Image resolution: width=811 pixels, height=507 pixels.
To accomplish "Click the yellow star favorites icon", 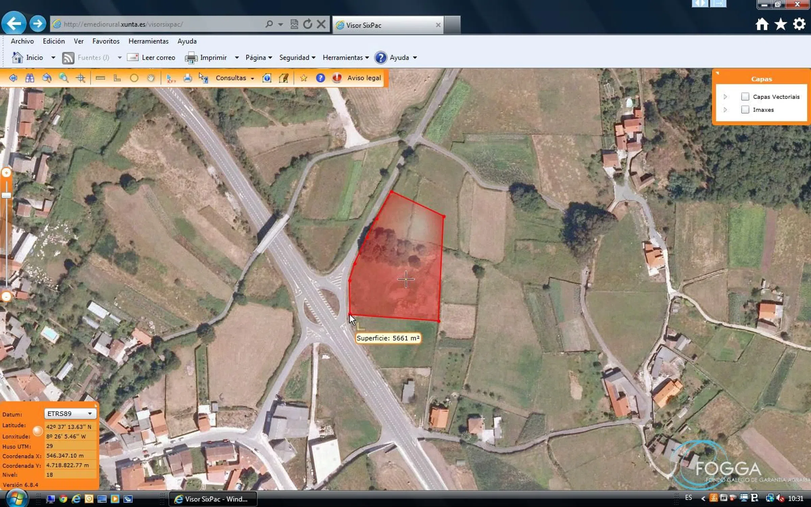I will 303,78.
